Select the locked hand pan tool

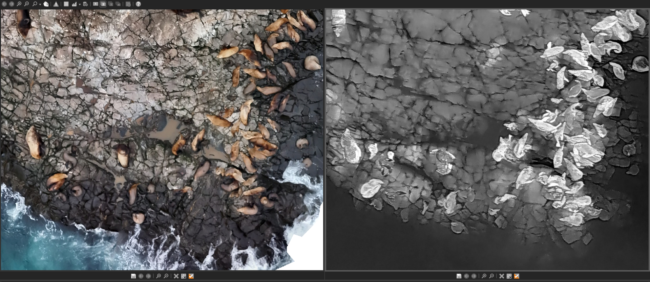[46, 4]
